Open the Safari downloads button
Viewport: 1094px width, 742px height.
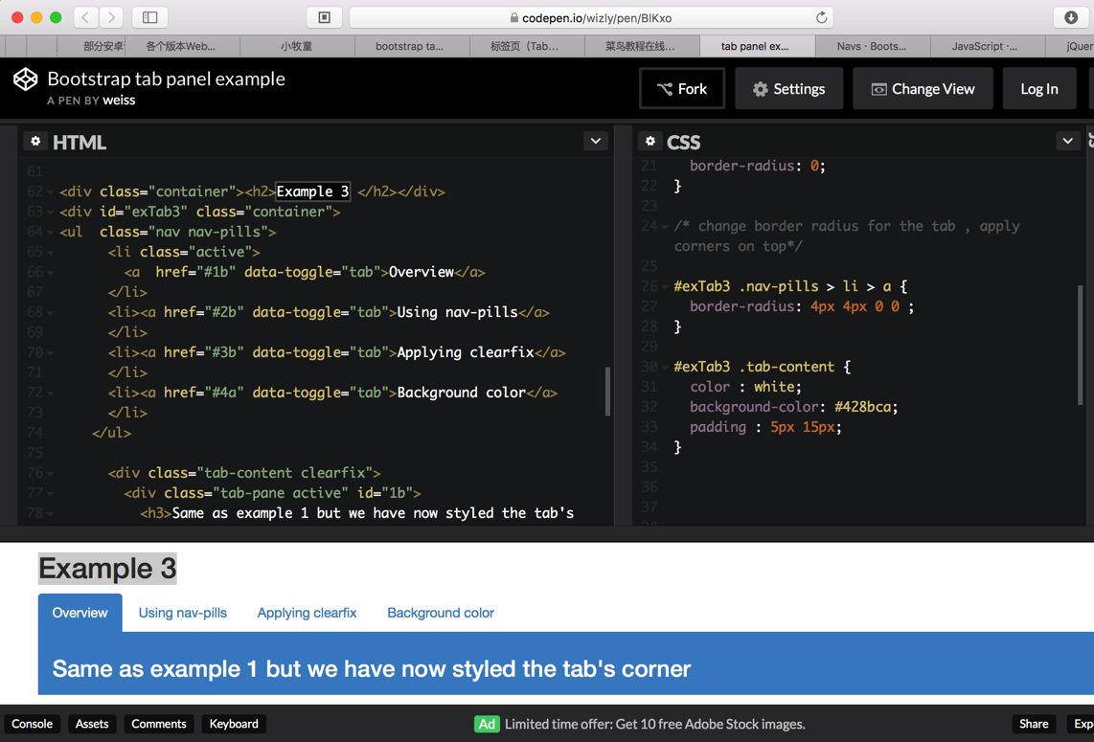[x=1071, y=17]
